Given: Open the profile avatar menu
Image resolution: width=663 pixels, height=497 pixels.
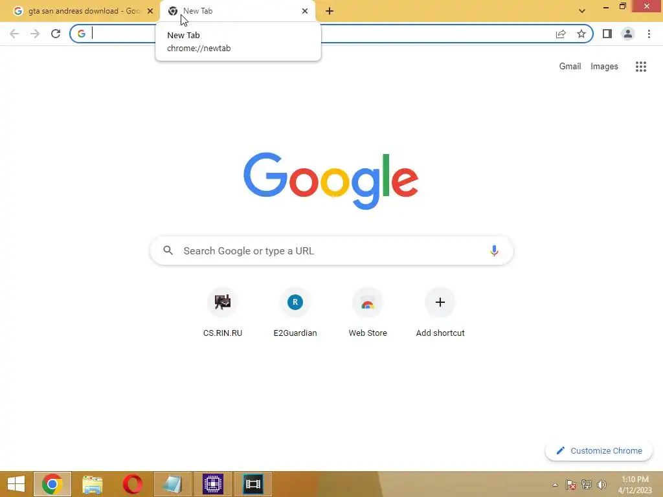Looking at the screenshot, I should (628, 34).
